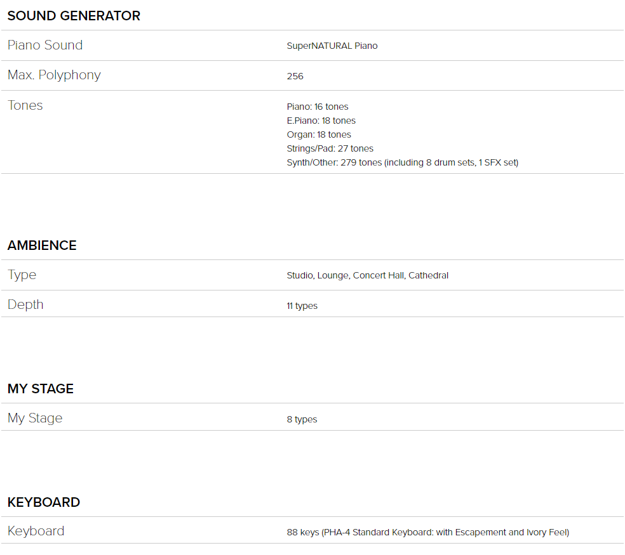Click the 'Studio, Lounge, Concert Hall, Cathedral' text
Image resolution: width=625 pixels, height=555 pixels.
pos(367,275)
